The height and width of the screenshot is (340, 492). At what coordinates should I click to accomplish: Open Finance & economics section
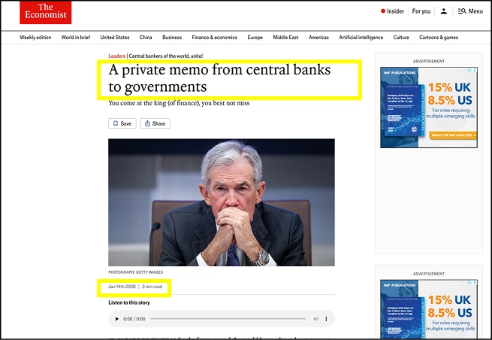(x=215, y=38)
